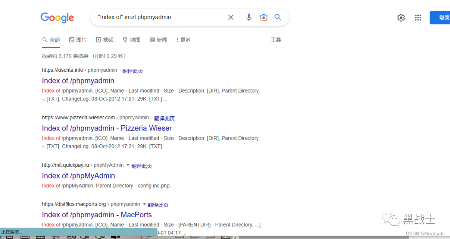Click the https://distfiles.macports.org URL text
450x239 pixels.
pos(74,204)
